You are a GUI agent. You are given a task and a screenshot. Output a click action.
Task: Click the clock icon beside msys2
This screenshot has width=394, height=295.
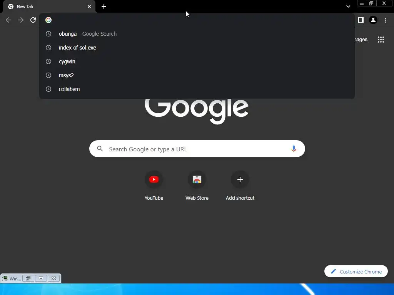coord(48,75)
